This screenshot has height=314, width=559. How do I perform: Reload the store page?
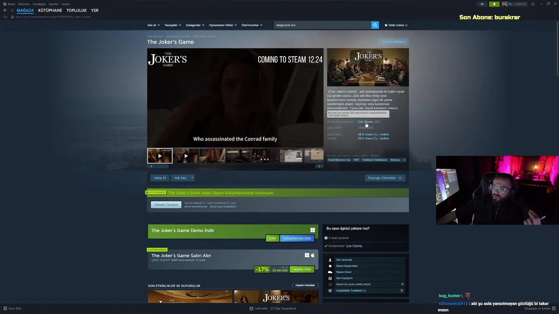pyautogui.click(x=5, y=17)
